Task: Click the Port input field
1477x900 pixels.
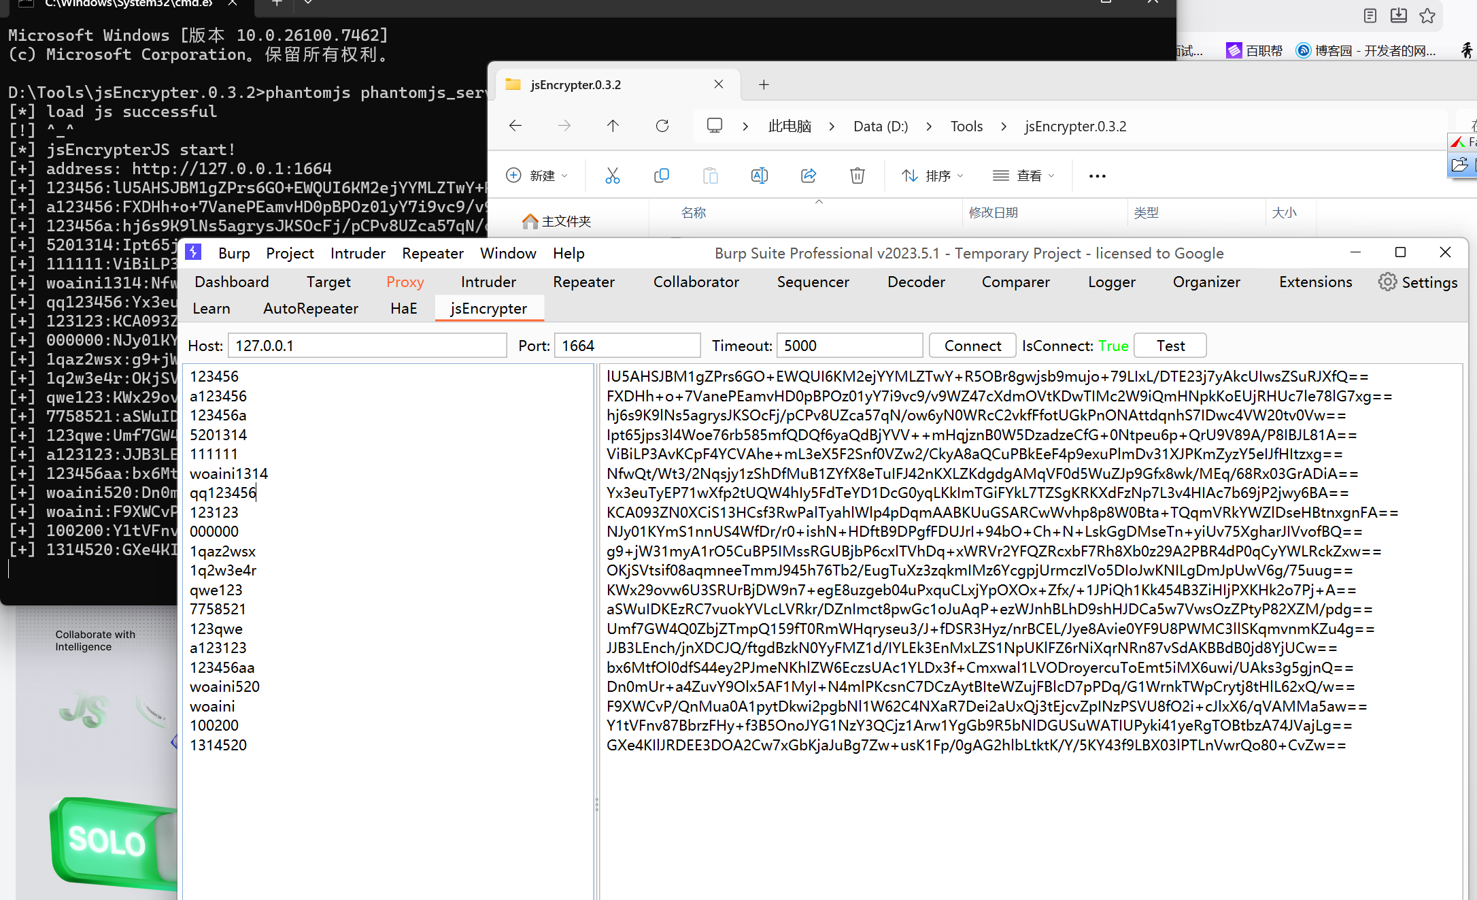Action: [627, 346]
